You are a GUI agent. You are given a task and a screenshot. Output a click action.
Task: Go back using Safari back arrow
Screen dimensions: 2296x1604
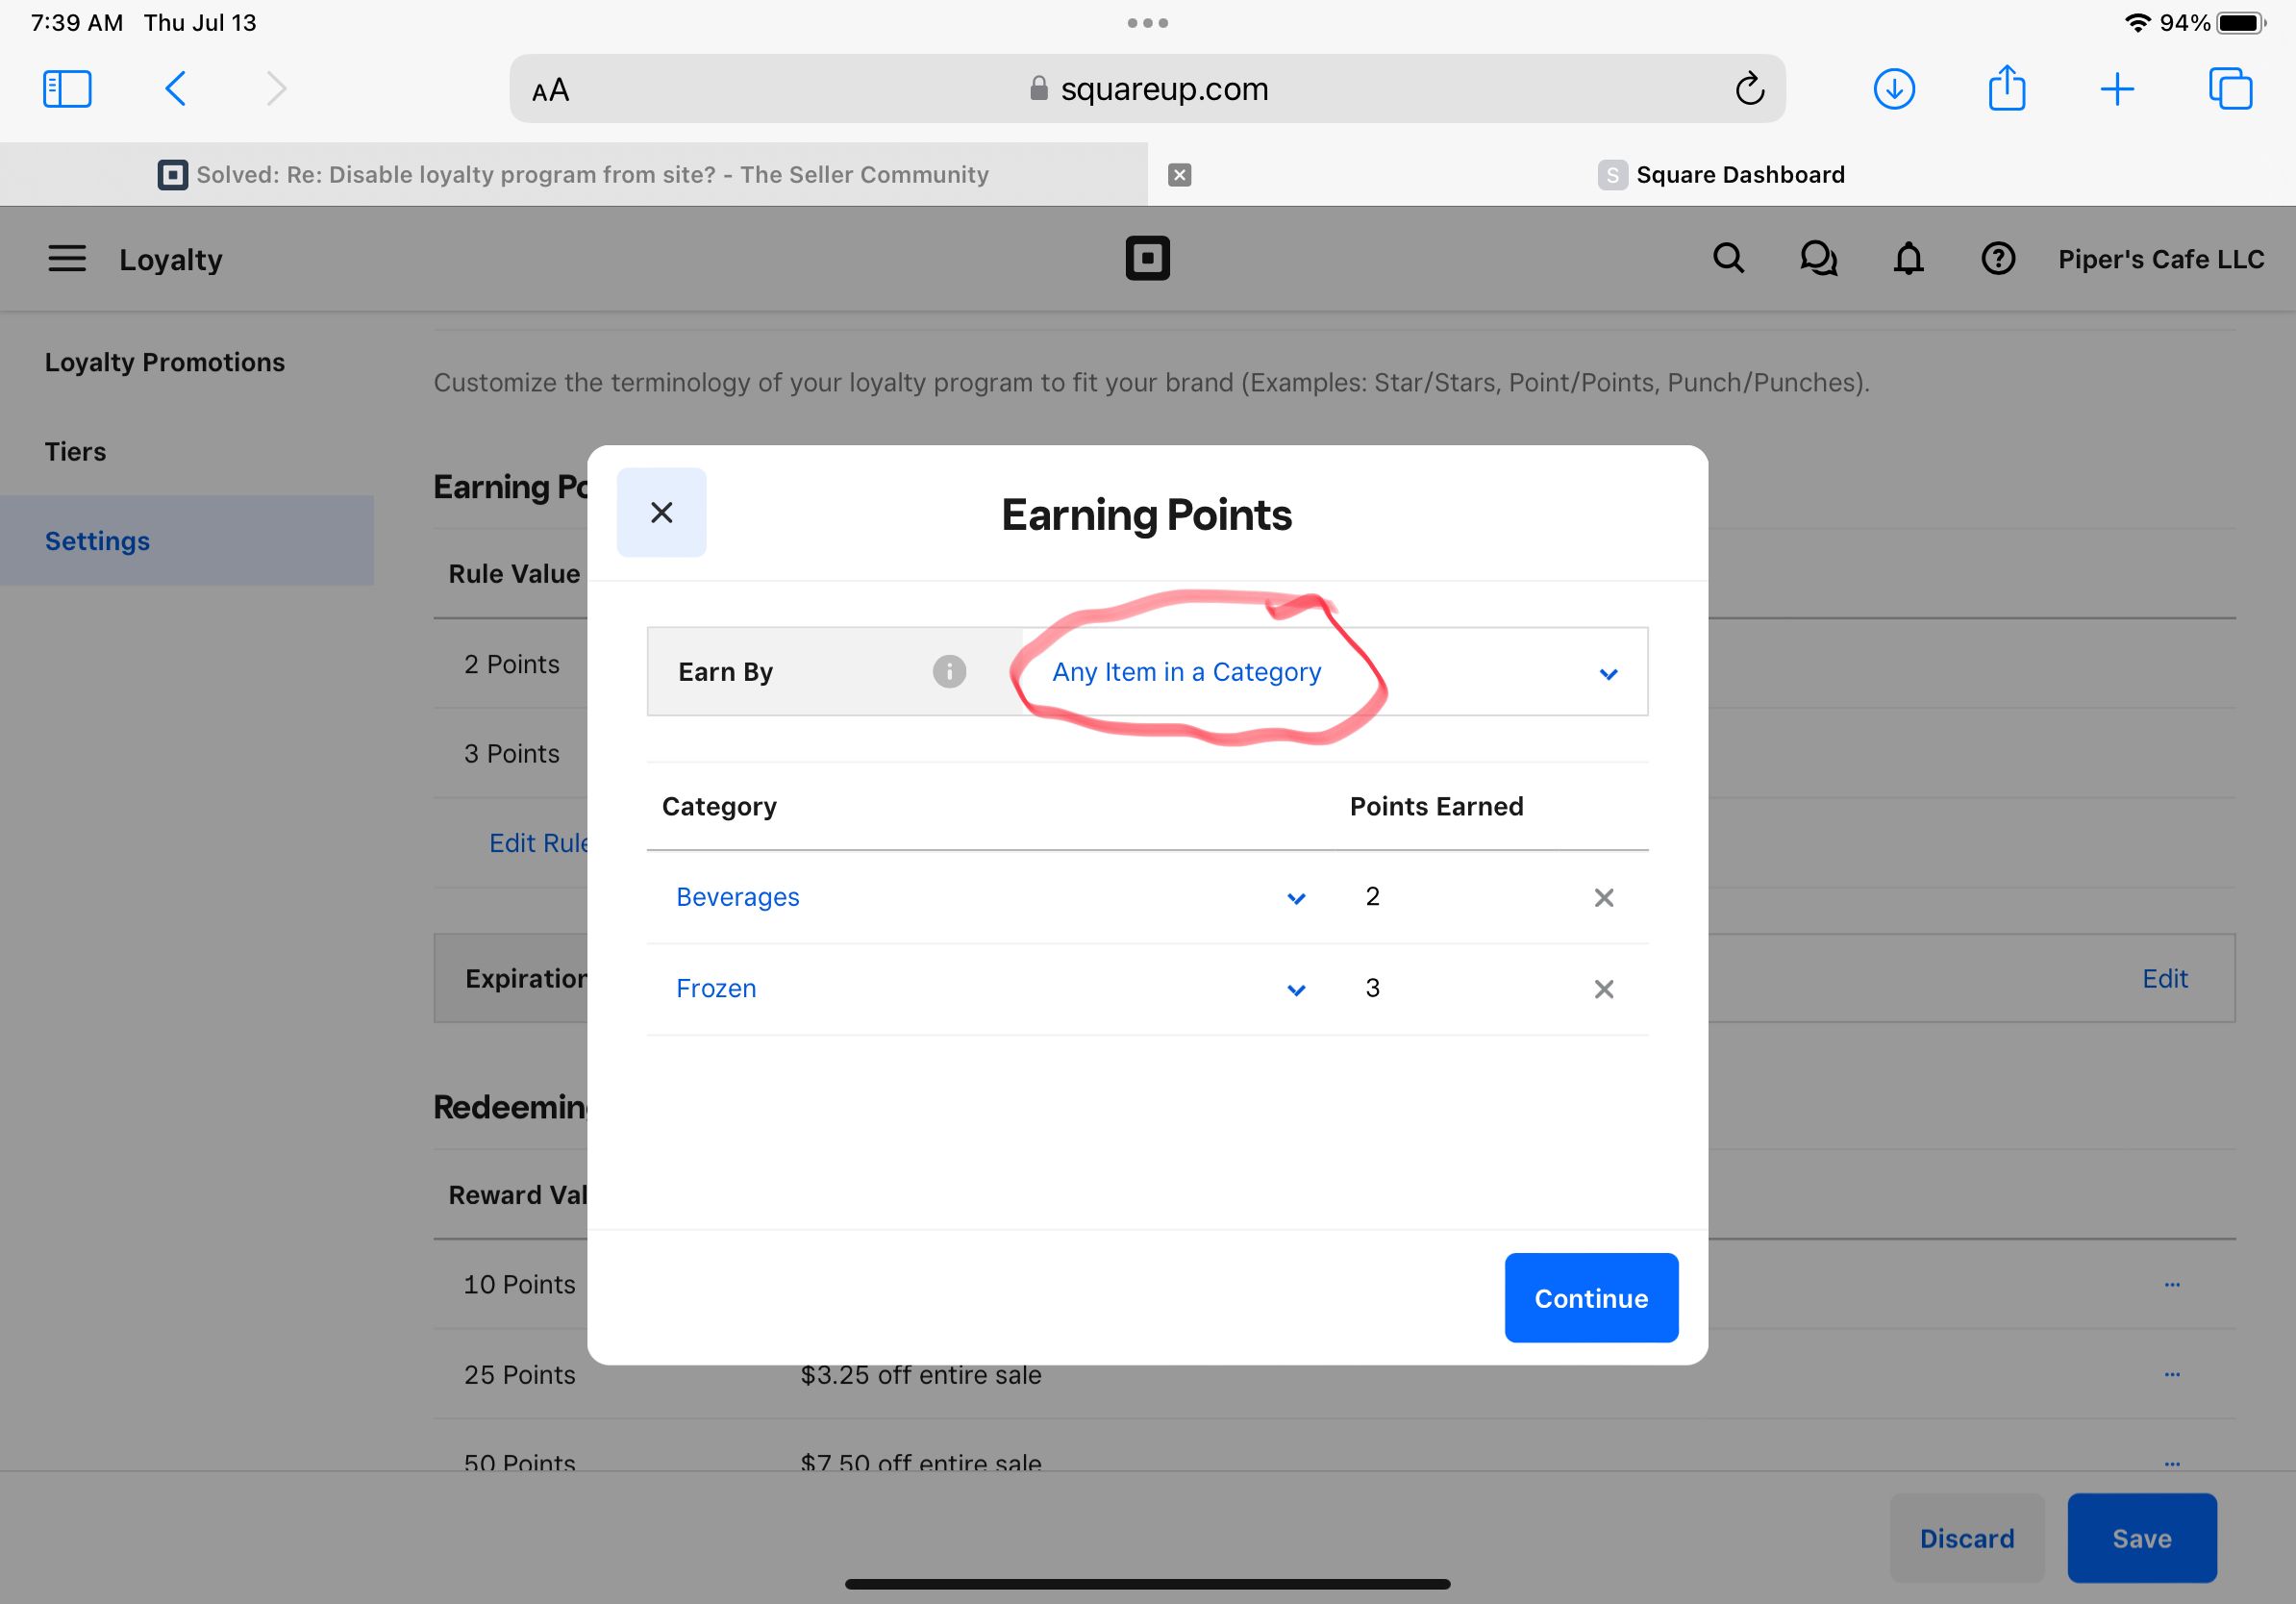(175, 89)
